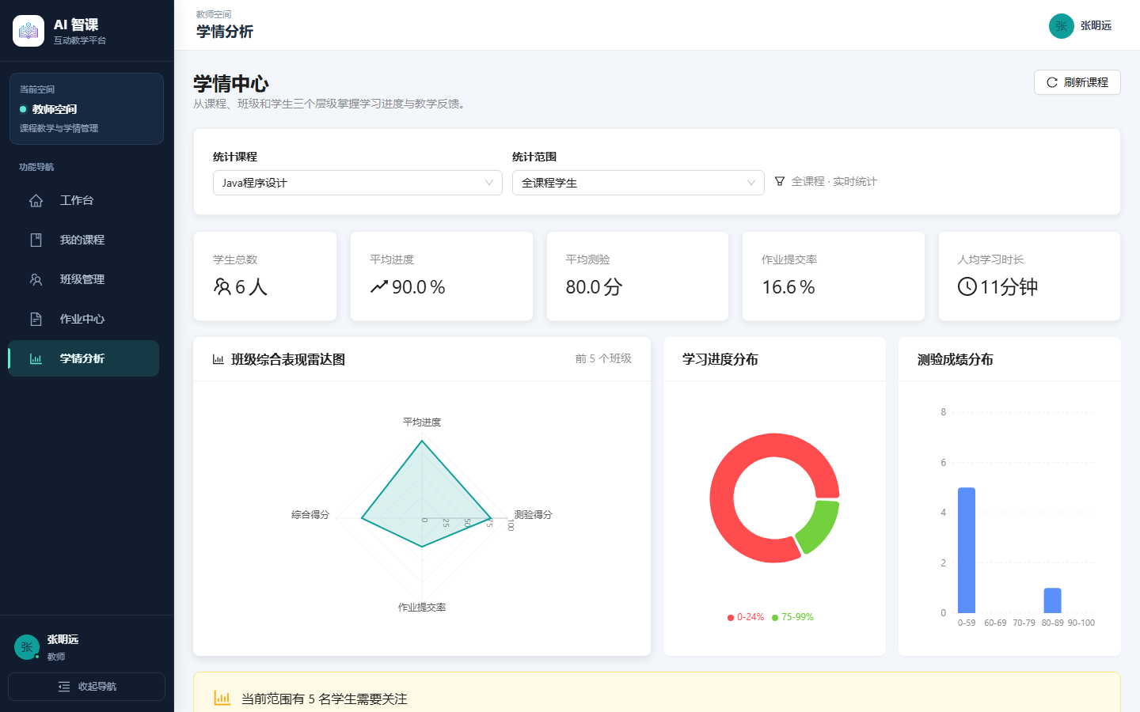Select 学情分析 menu item
The width and height of the screenshot is (1140, 712).
[84, 358]
